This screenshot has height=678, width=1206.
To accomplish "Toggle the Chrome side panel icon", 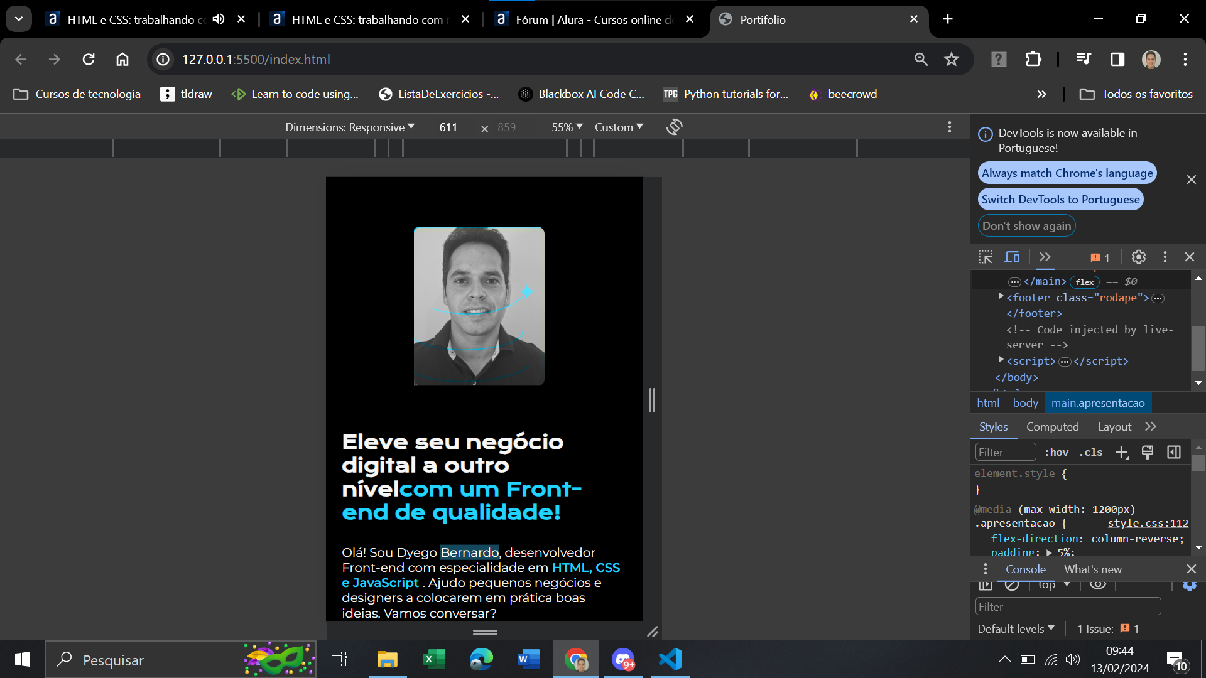I will coord(1117,60).
